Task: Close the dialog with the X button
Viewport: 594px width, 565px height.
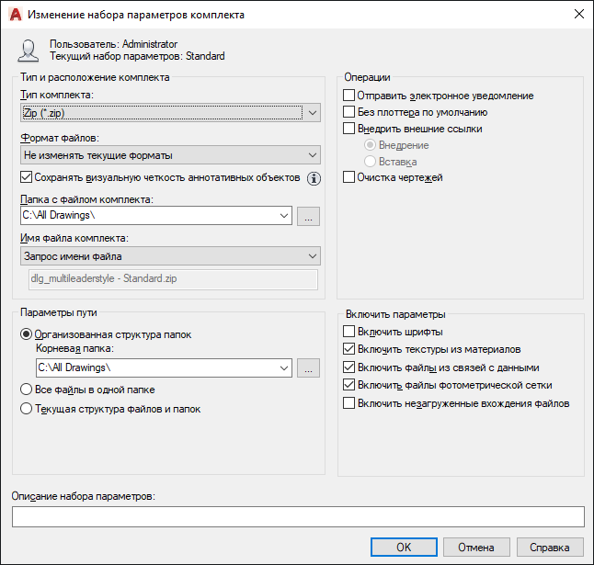Action: coord(579,15)
